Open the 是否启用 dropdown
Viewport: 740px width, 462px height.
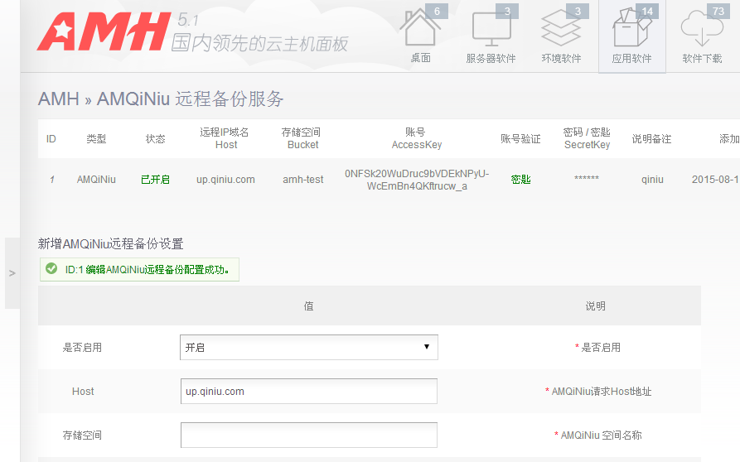(x=308, y=348)
